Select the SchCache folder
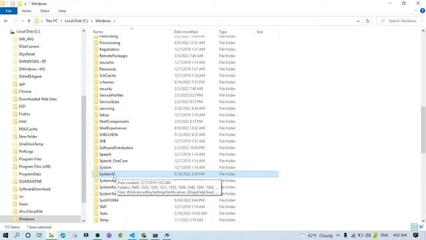The height and width of the screenshot is (240, 426). [x=107, y=75]
